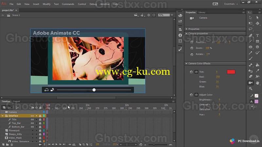Open the Info panel icon

point(180,35)
